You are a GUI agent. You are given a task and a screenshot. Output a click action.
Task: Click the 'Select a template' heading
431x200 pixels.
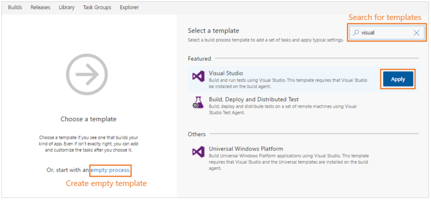pyautogui.click(x=214, y=30)
